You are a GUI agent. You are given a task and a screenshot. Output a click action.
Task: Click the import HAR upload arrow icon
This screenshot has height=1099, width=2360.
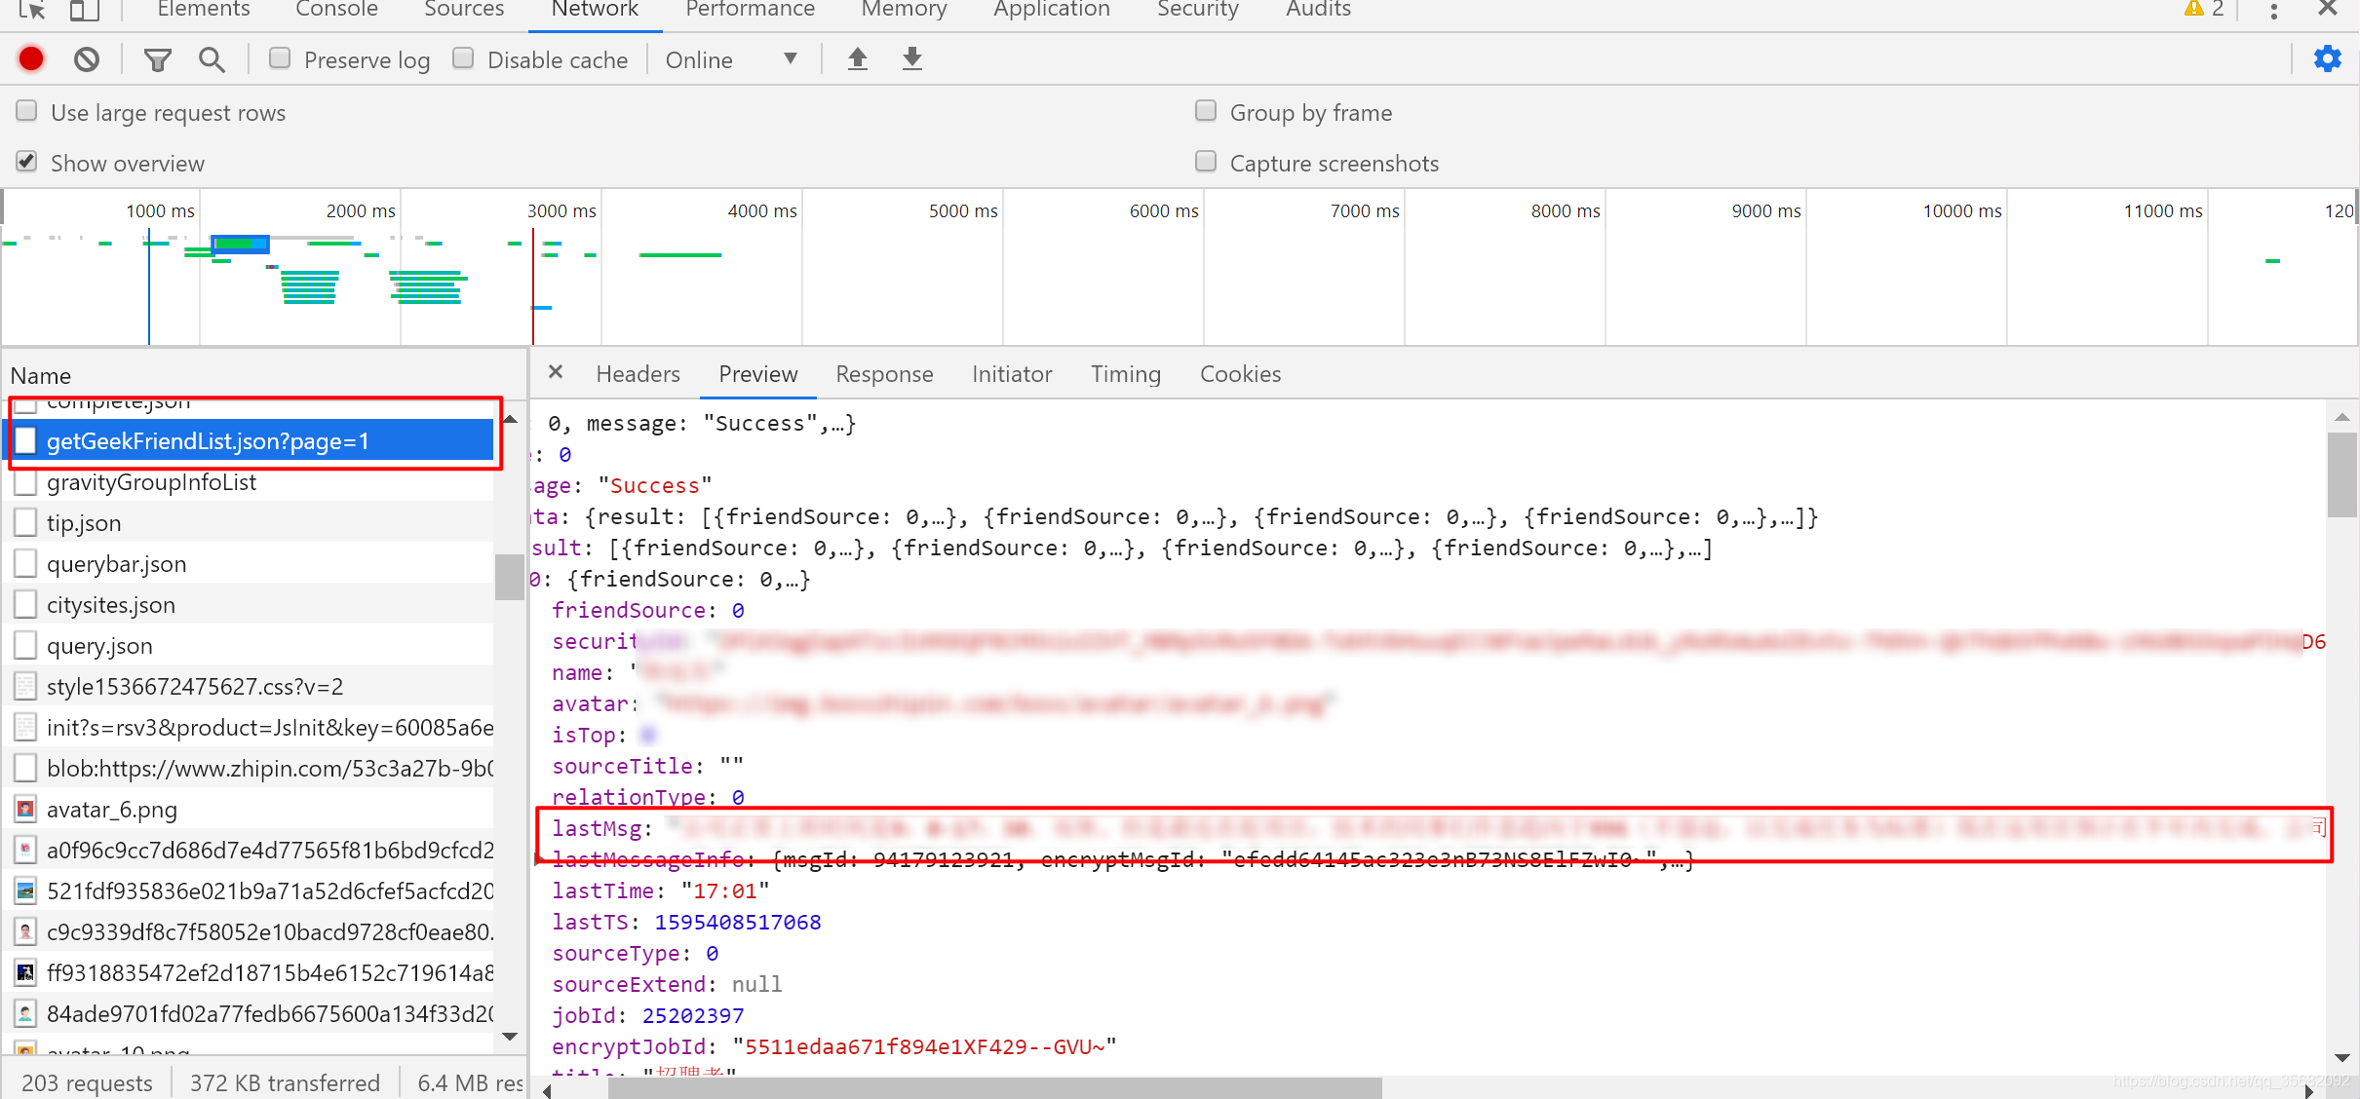pos(857,59)
